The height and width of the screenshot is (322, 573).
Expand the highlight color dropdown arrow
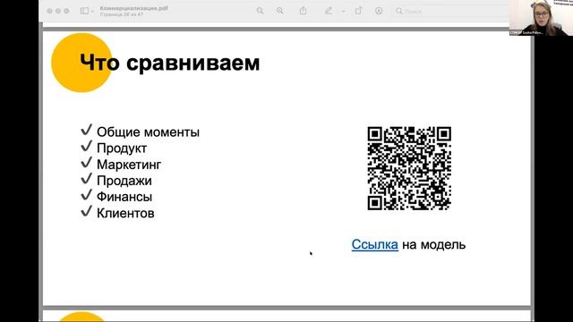(343, 12)
